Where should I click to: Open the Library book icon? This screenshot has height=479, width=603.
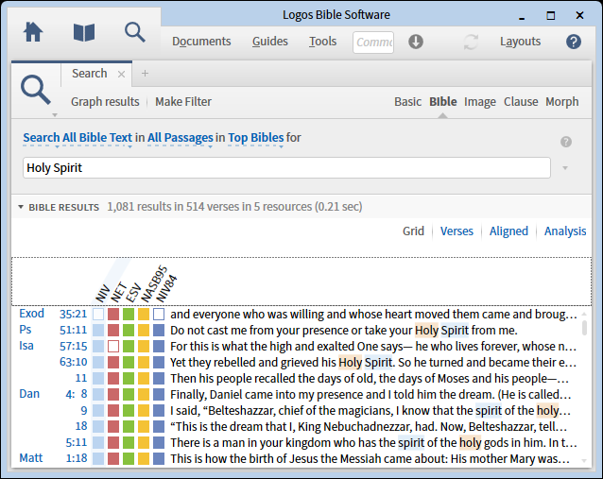click(x=84, y=32)
